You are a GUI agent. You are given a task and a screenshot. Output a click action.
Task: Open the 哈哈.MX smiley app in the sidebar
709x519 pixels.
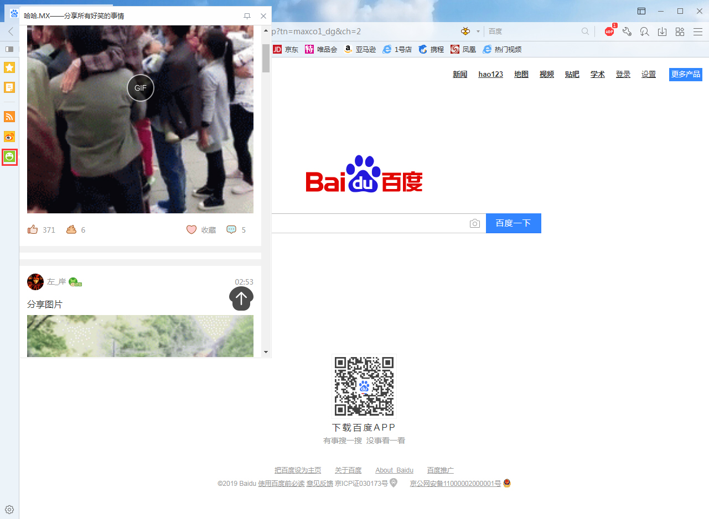tap(9, 157)
